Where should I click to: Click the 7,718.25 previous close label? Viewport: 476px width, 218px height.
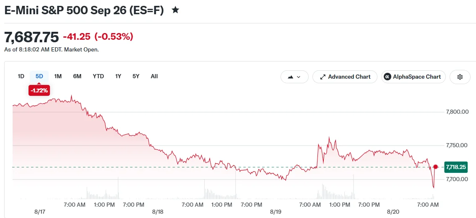tap(456, 167)
